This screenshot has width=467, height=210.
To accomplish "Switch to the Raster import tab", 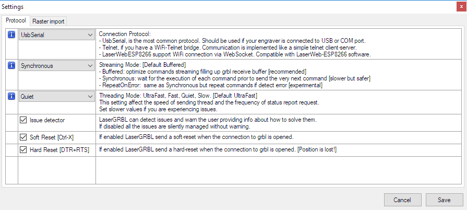I will pos(49,21).
